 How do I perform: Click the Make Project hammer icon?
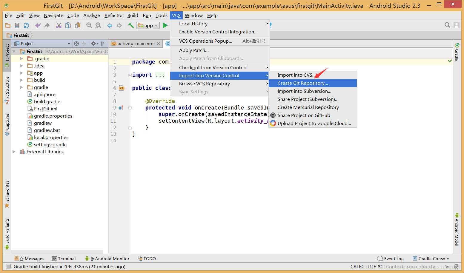coord(131,25)
